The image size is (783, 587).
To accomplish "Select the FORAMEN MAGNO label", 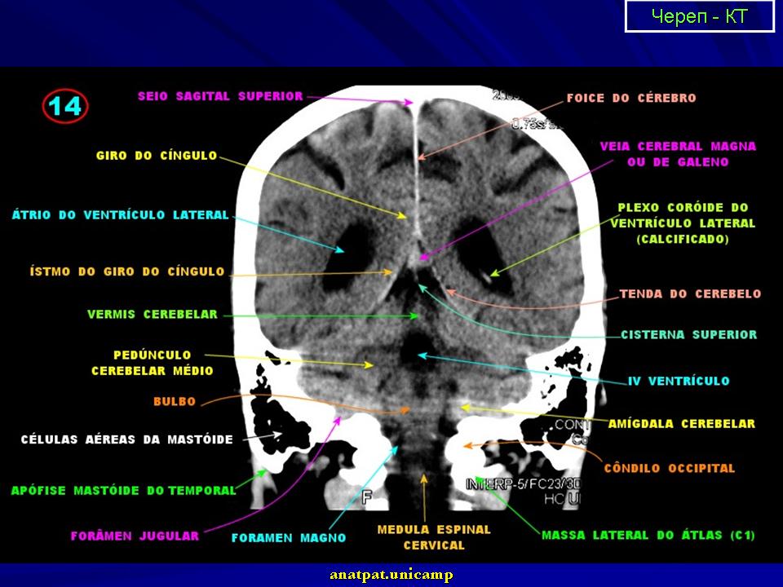I will (x=289, y=537).
